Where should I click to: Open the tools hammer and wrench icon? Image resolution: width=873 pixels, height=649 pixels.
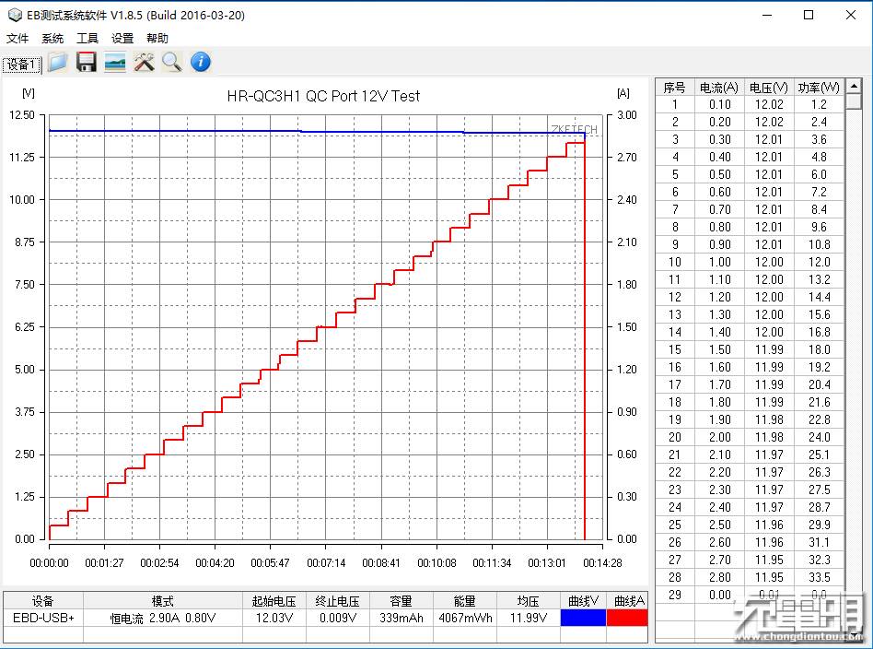click(144, 62)
